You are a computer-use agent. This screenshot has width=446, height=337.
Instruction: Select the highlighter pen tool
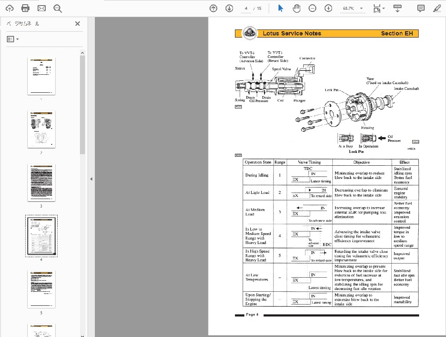(437, 9)
